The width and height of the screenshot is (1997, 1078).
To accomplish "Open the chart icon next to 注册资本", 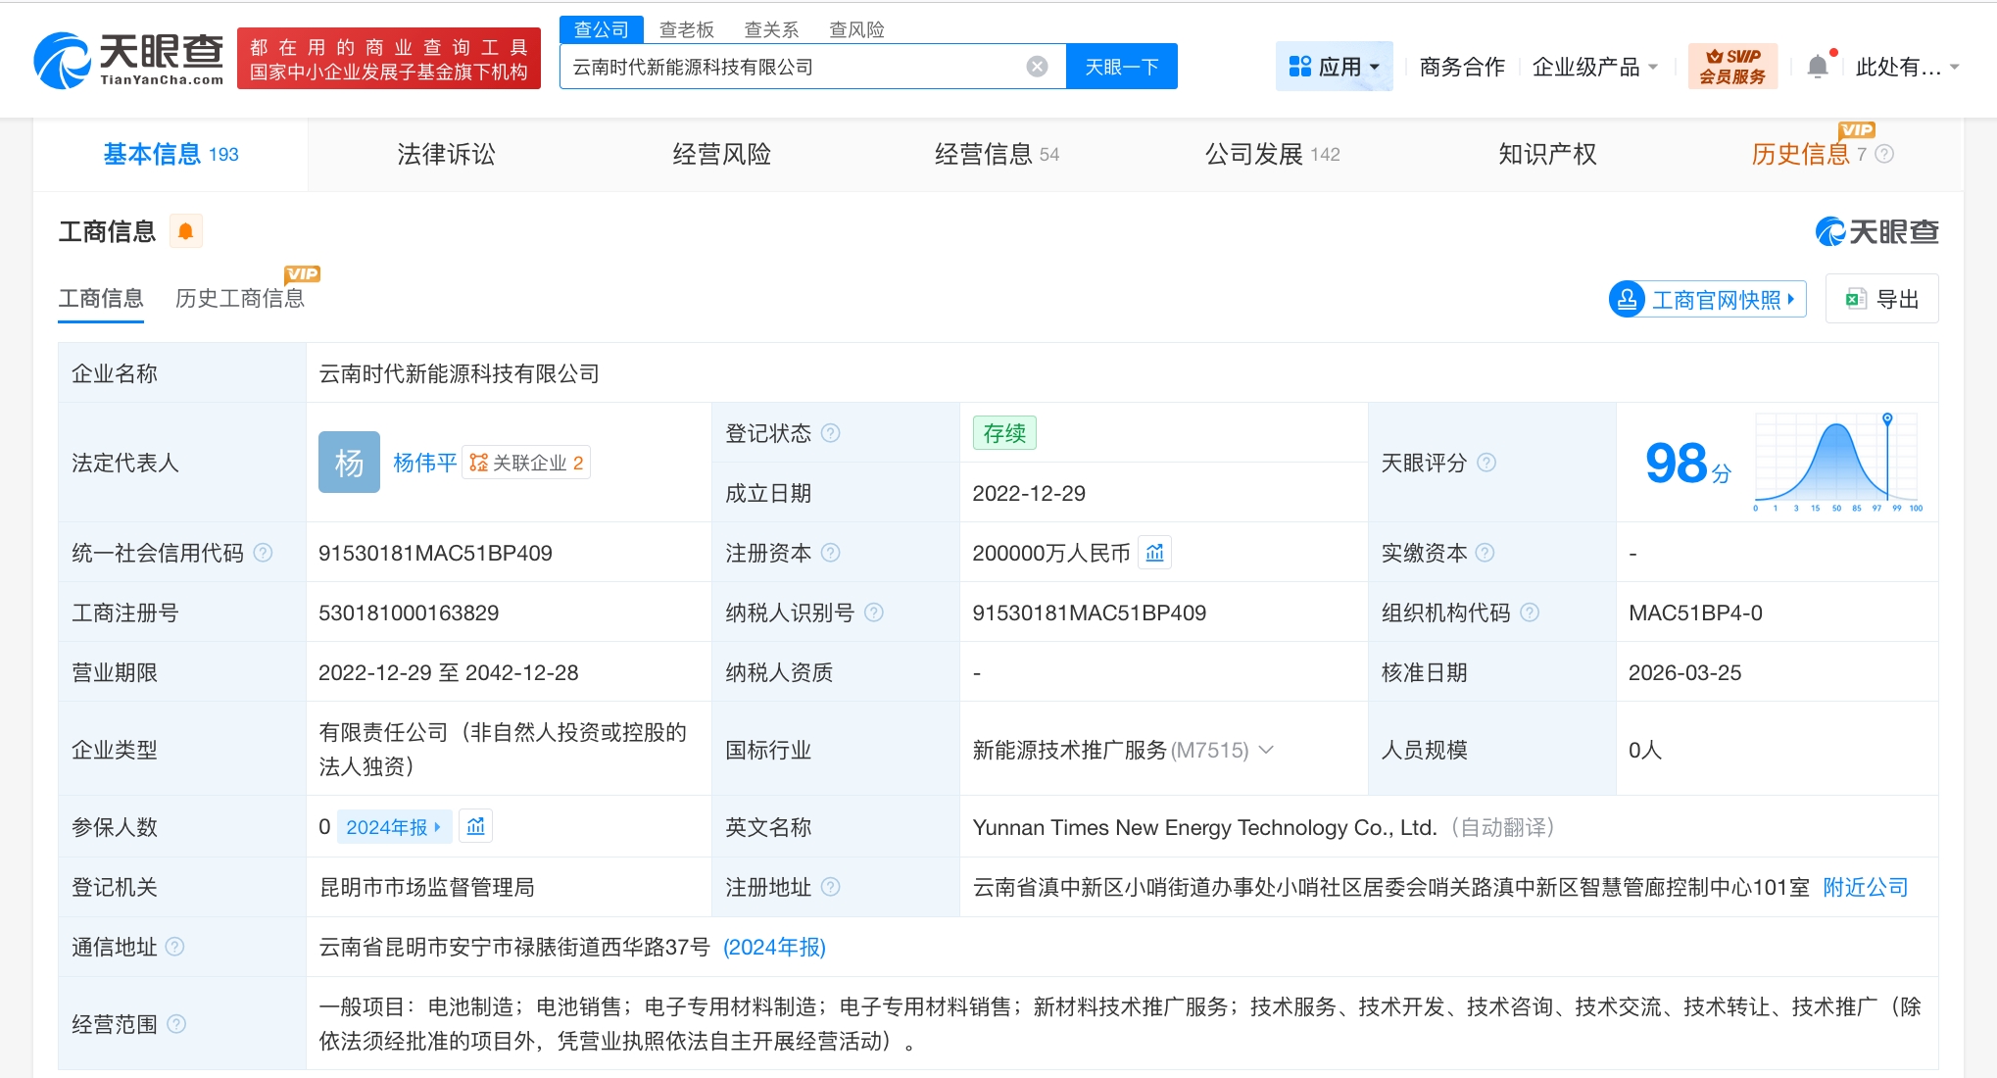I will 1154,553.
